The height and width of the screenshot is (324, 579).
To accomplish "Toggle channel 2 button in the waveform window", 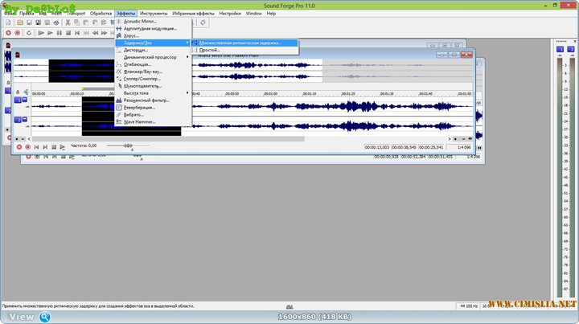I will point(17,121).
